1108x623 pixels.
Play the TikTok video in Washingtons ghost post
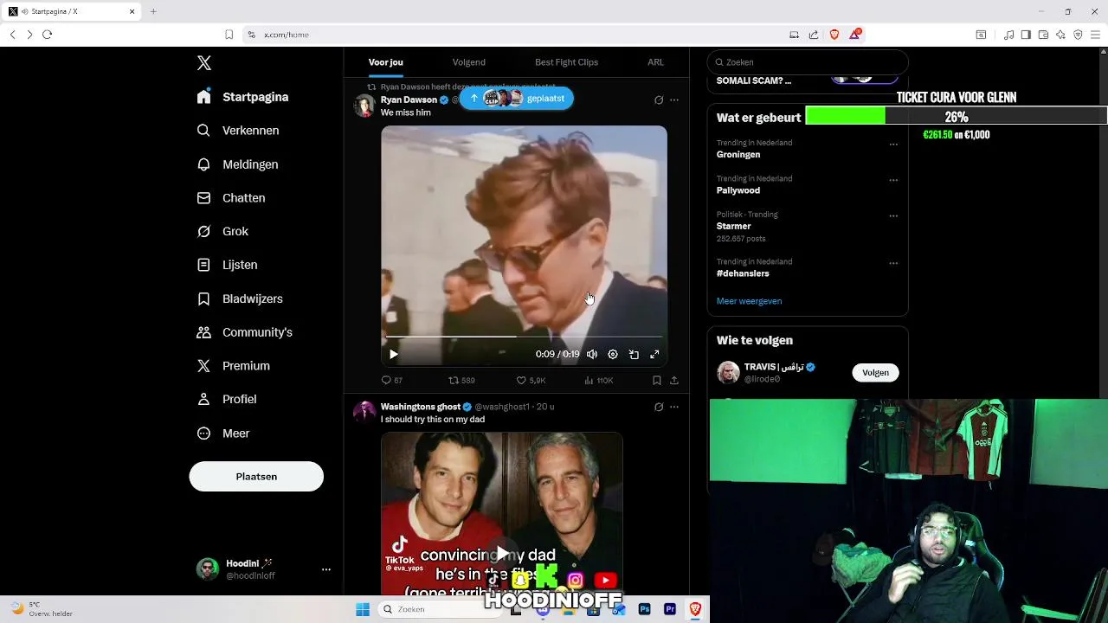pyautogui.click(x=502, y=554)
